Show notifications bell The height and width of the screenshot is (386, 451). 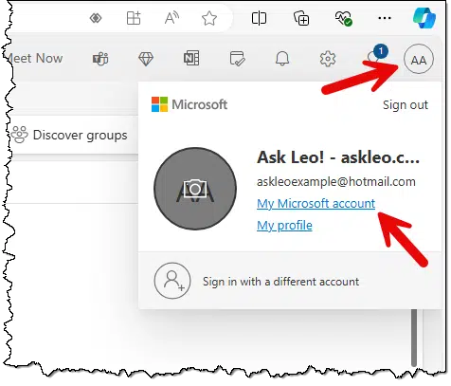282,59
